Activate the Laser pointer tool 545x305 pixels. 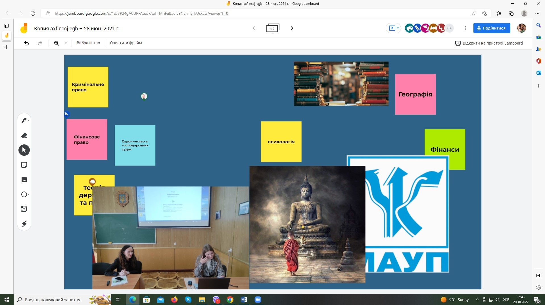(24, 224)
